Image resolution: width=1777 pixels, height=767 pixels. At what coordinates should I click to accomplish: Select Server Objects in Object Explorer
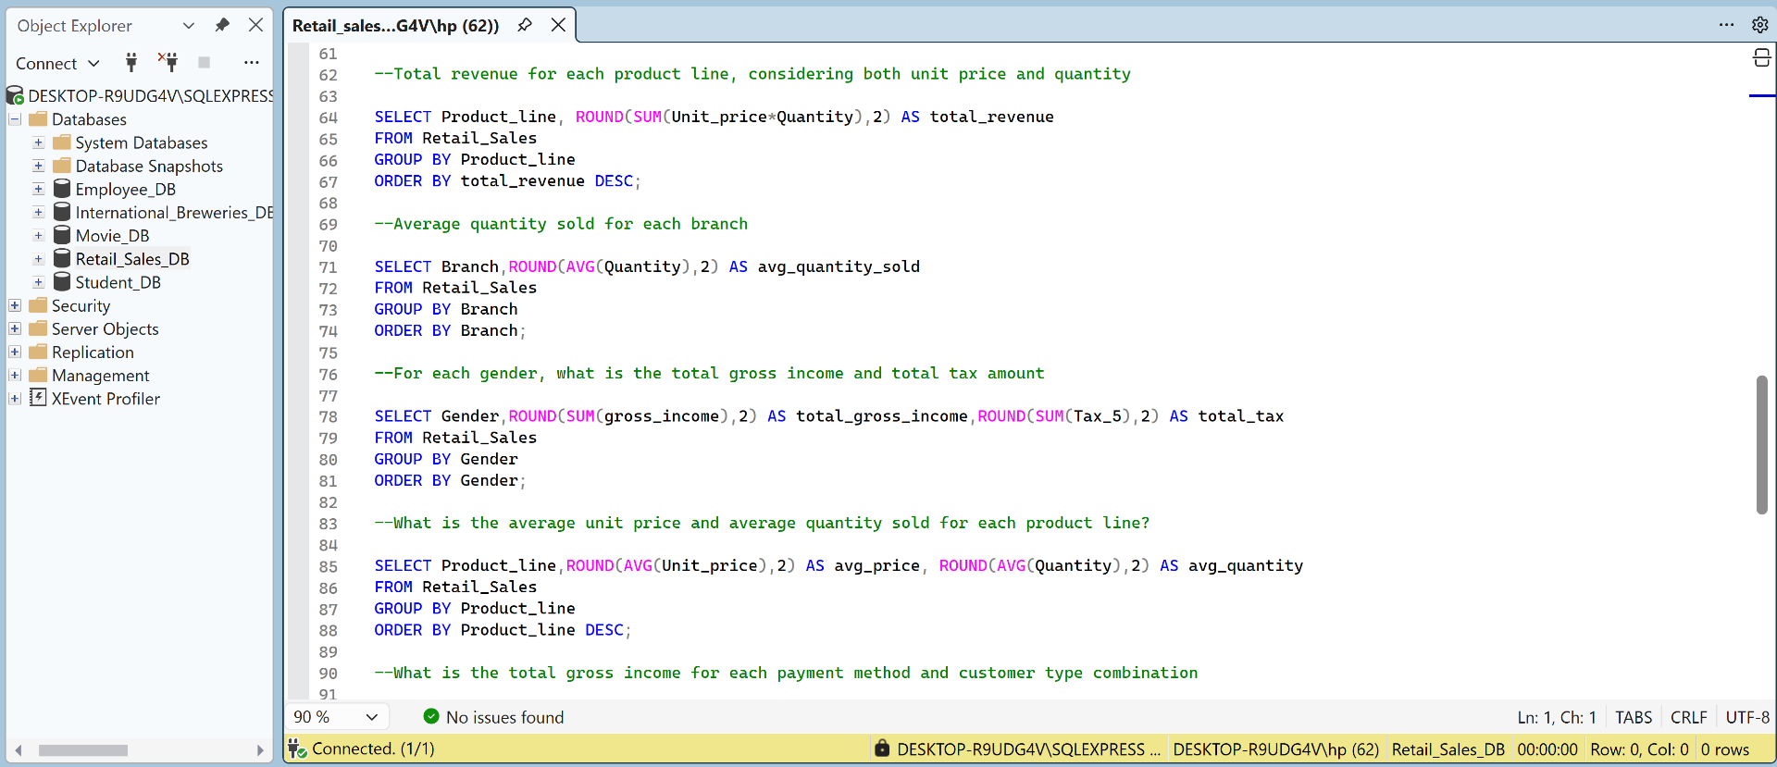(105, 328)
